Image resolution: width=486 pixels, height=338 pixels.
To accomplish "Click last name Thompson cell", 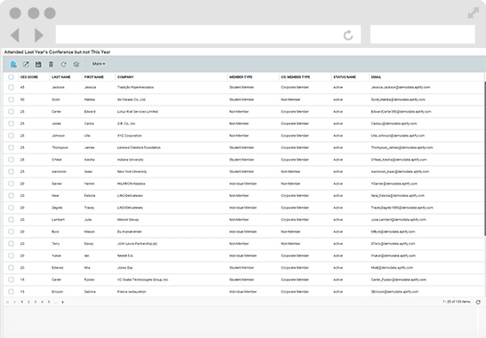I will point(60,147).
